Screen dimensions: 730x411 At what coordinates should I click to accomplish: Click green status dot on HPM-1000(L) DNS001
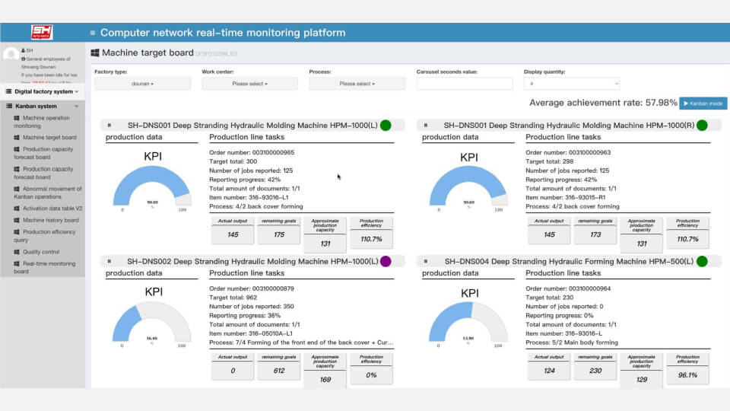[x=386, y=125]
